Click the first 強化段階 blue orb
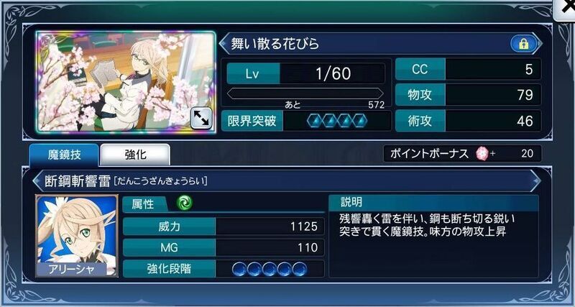Viewport: 575px width, 307px height. pyautogui.click(x=239, y=269)
